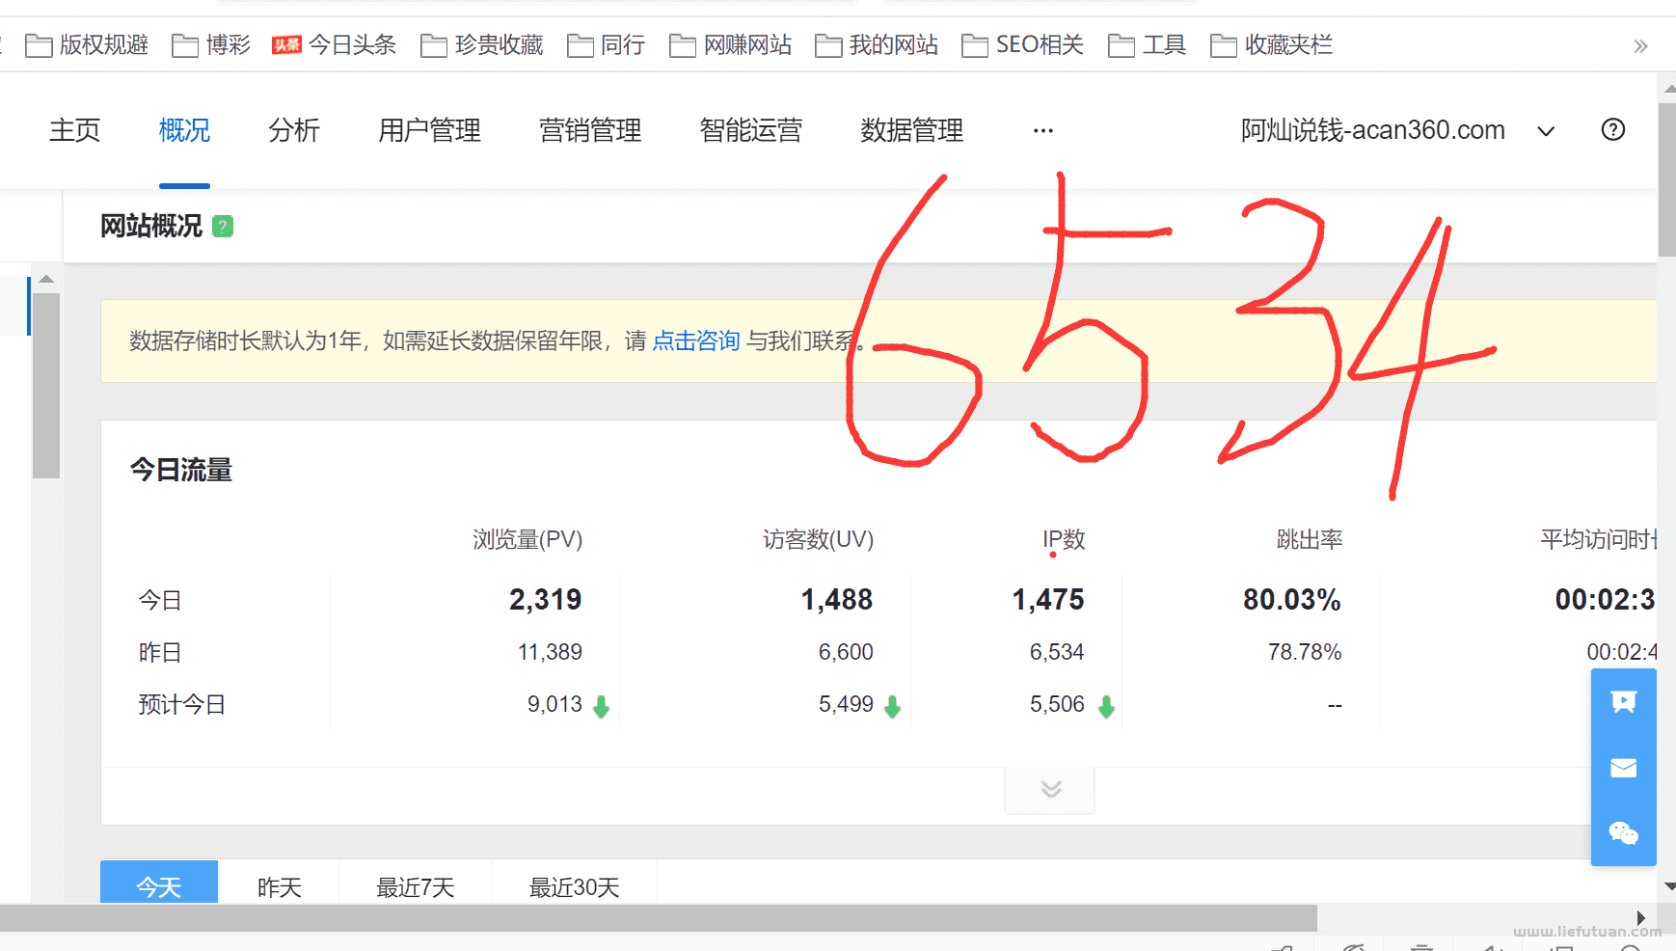Open the SEO相关 bookmark folder
Screen dimensions: 1676x951
click(1023, 44)
